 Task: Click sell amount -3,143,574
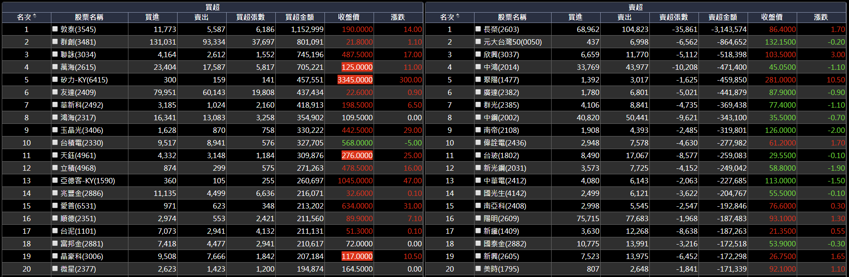tap(729, 29)
